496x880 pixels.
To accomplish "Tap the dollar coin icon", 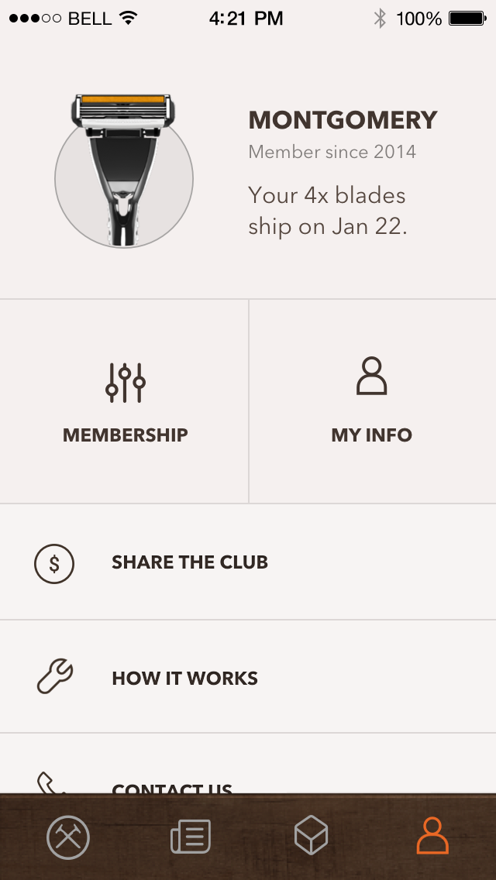I will [x=54, y=563].
